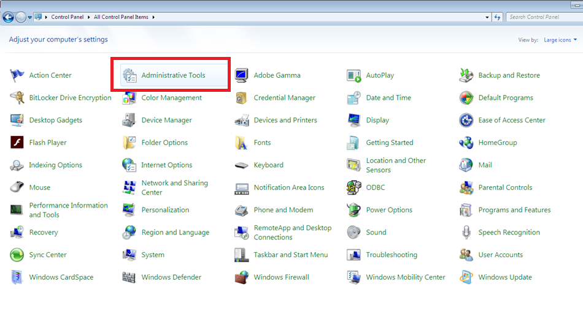Click the Personalization link

click(166, 210)
